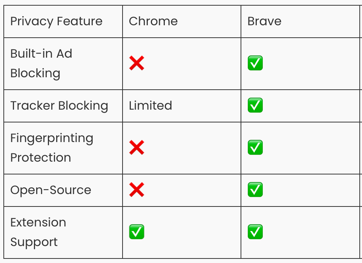Click the Built-in Ad Blocking row label
The height and width of the screenshot is (263, 362).
point(41,63)
